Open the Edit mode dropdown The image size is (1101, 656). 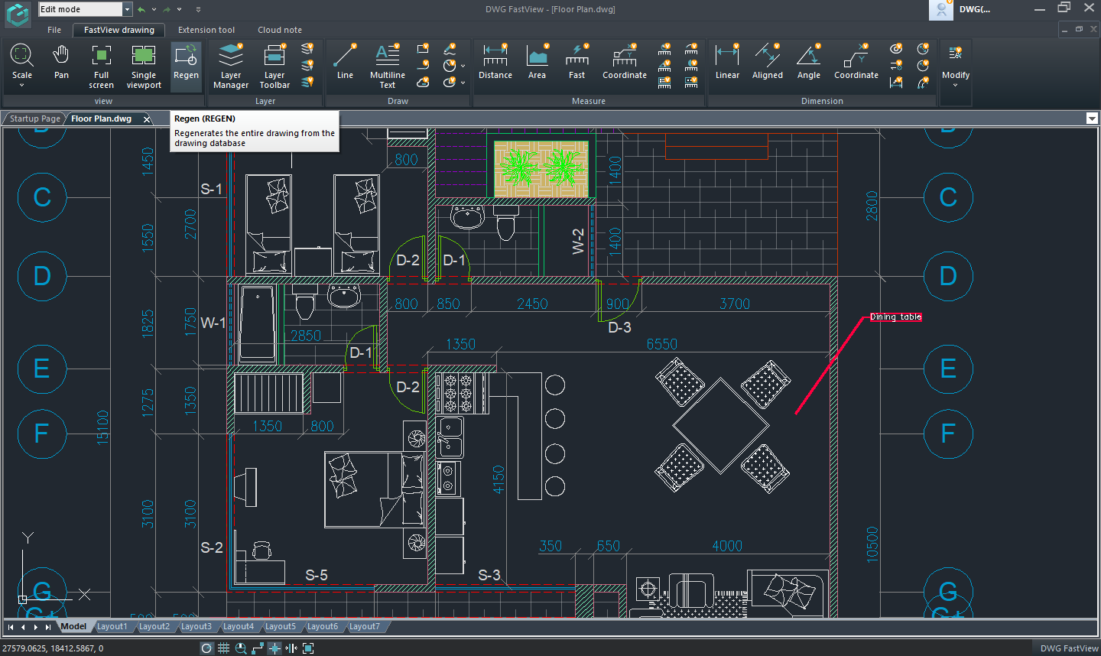(128, 9)
